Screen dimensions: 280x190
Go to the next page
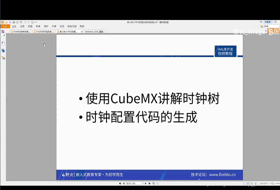tap(146, 184)
